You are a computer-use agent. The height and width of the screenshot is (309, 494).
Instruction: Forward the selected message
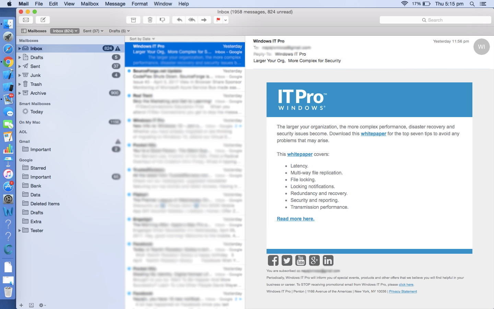(x=204, y=20)
